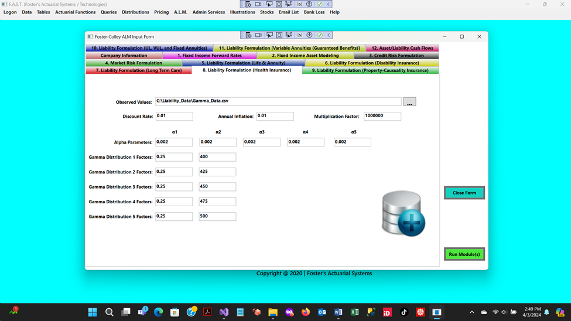This screenshot has height=321, width=571.
Task: Launch Firefox from the taskbar
Action: pos(306,312)
